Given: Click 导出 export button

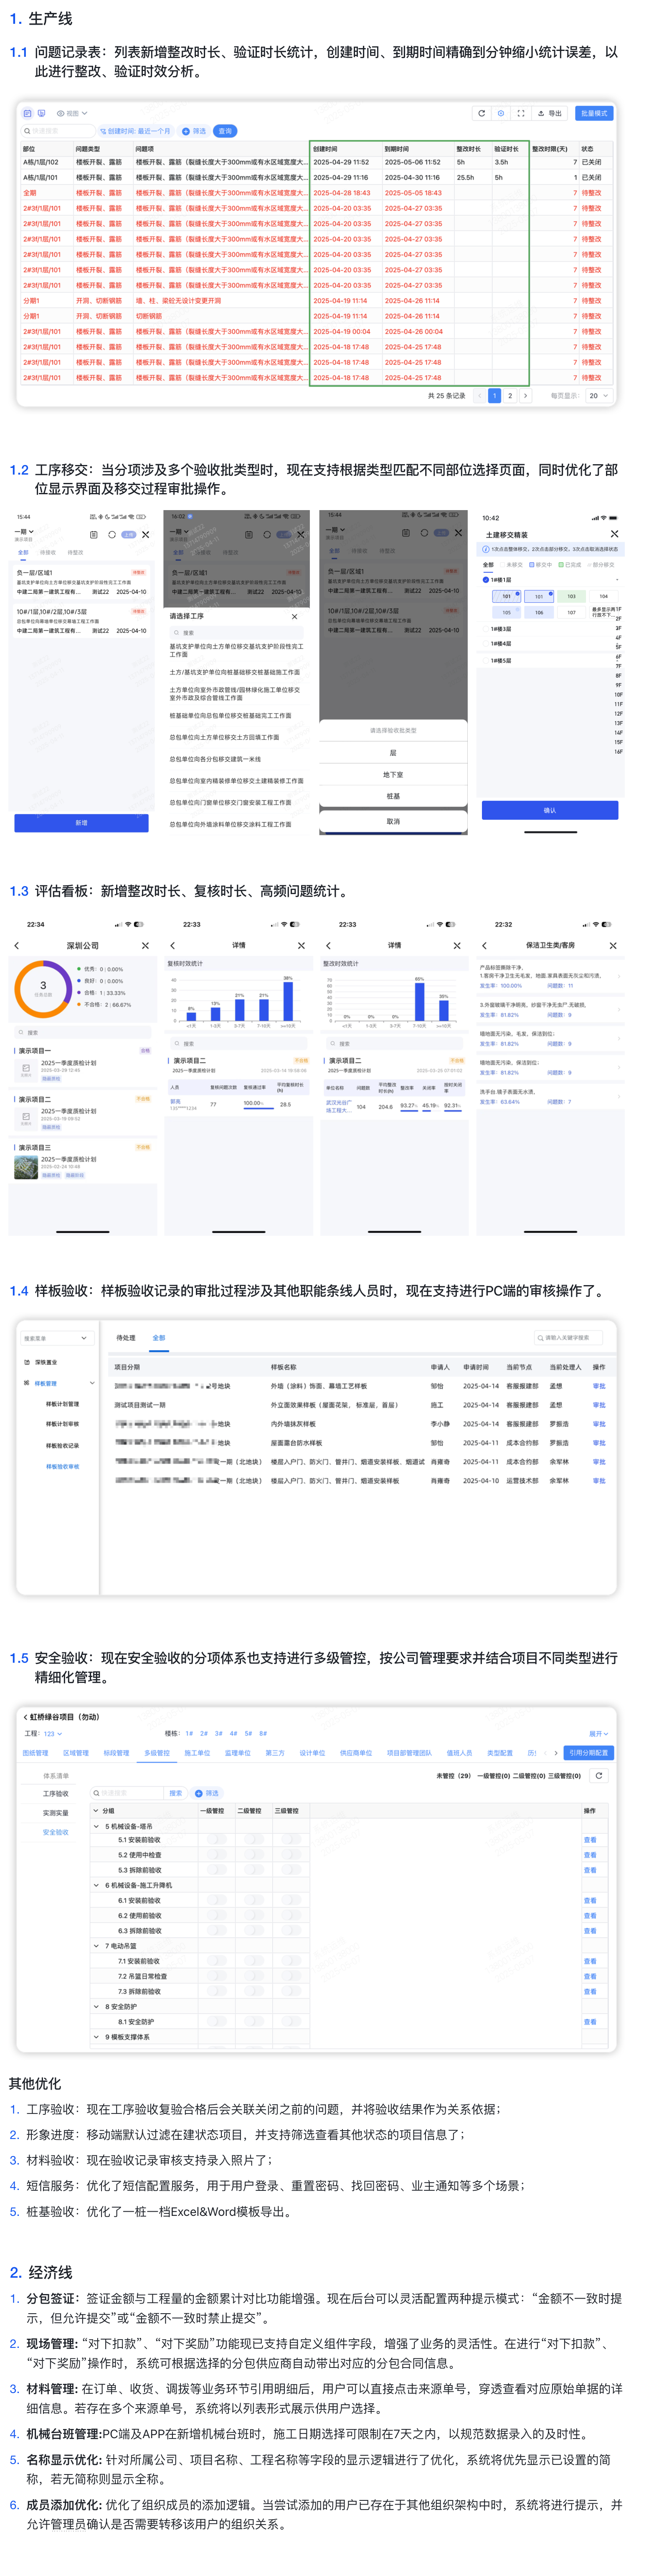Looking at the screenshot, I should pos(550,113).
